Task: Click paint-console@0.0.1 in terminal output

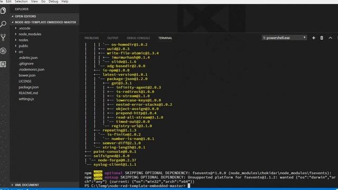Action: coord(115,151)
